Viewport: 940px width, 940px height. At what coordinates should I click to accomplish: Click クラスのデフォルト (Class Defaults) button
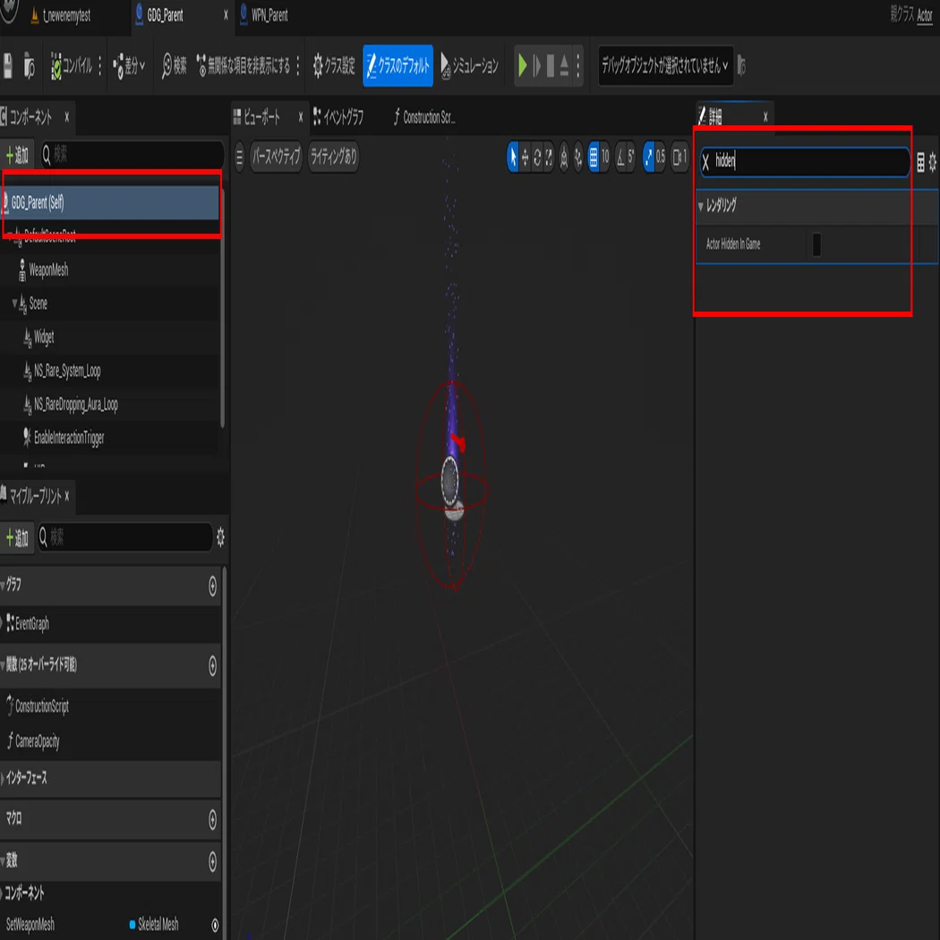398,65
